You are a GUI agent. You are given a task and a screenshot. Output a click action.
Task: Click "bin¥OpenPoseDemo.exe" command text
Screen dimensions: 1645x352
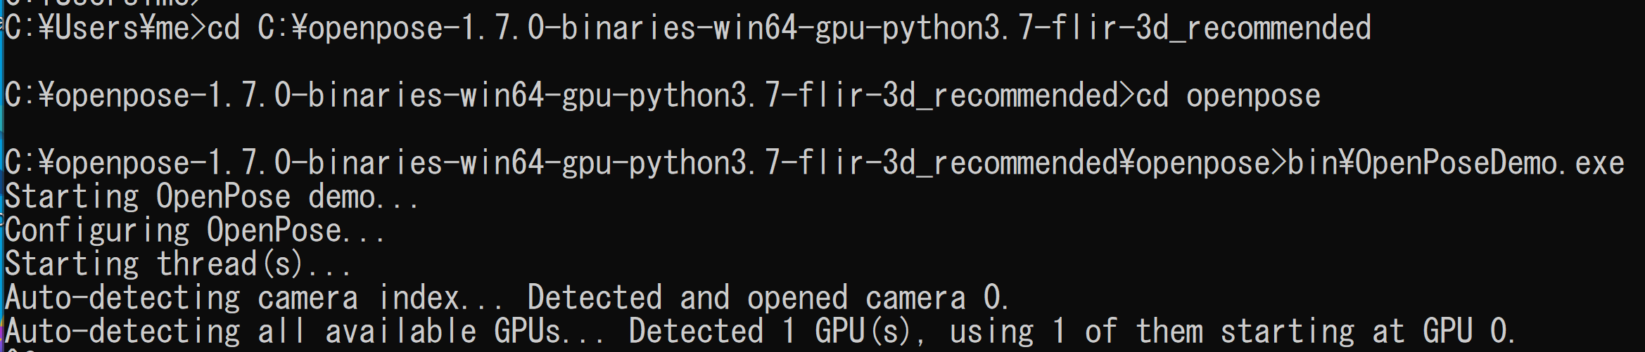[x=1456, y=163]
